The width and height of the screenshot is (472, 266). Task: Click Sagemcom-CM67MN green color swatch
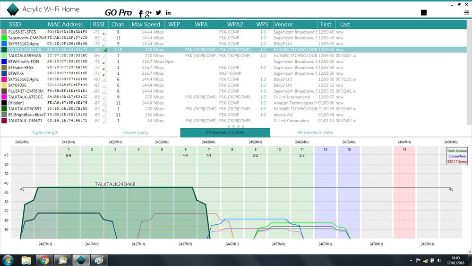(4, 38)
